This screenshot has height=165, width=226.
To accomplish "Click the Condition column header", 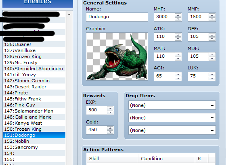I will 167,159.
